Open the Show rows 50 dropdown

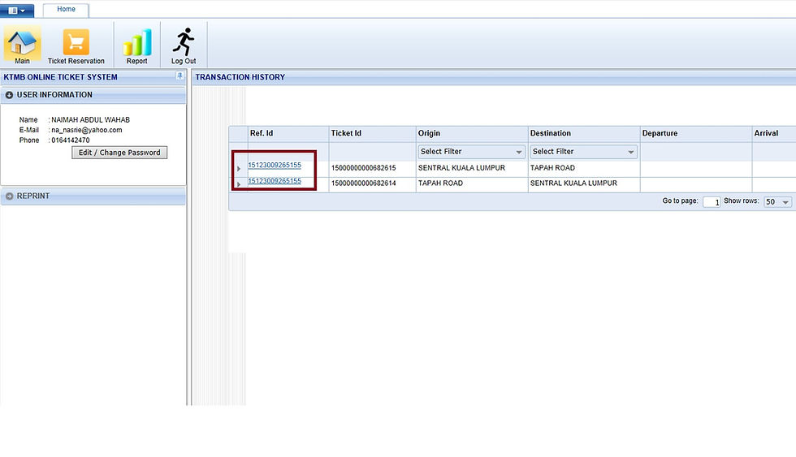coord(778,202)
